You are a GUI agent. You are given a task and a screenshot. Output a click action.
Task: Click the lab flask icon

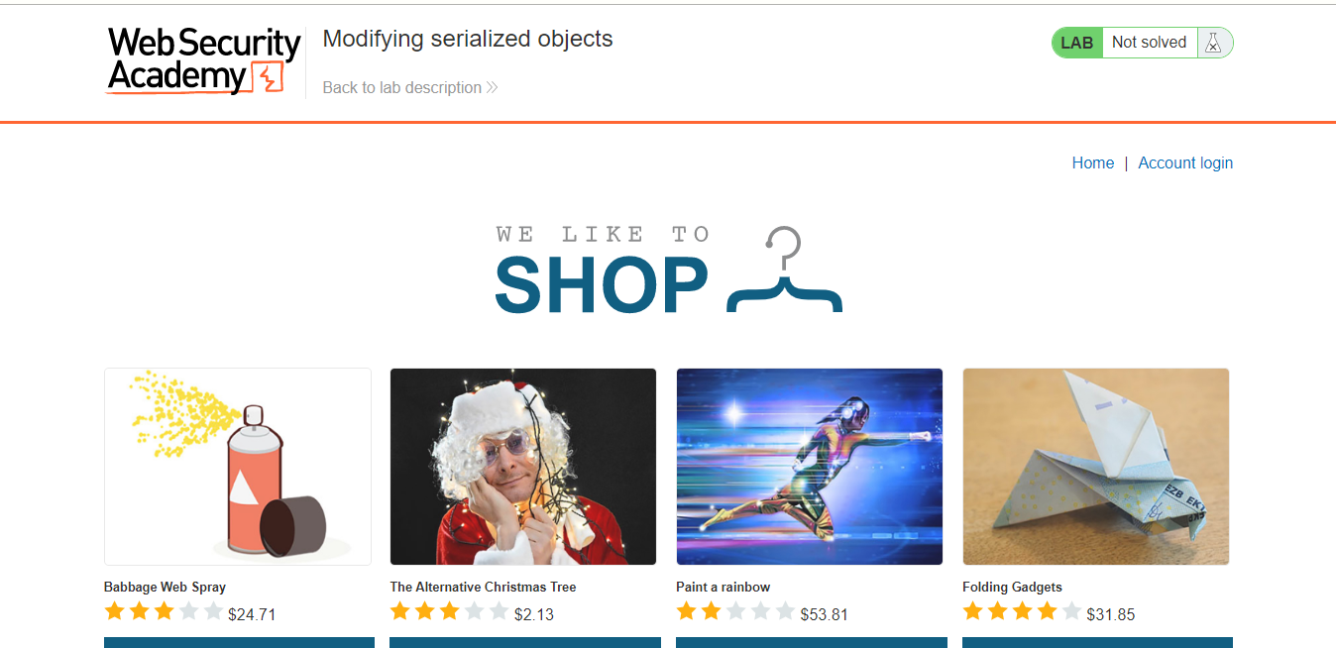click(1212, 43)
